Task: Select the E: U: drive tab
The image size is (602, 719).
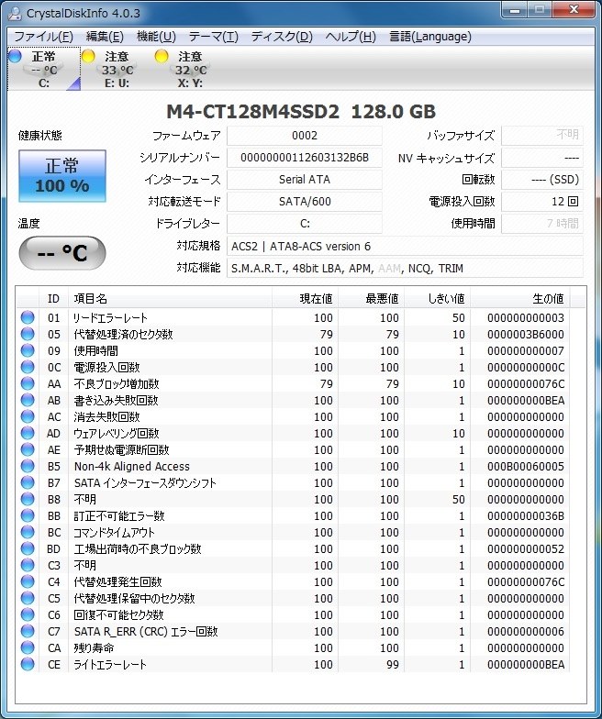Action: [117, 70]
